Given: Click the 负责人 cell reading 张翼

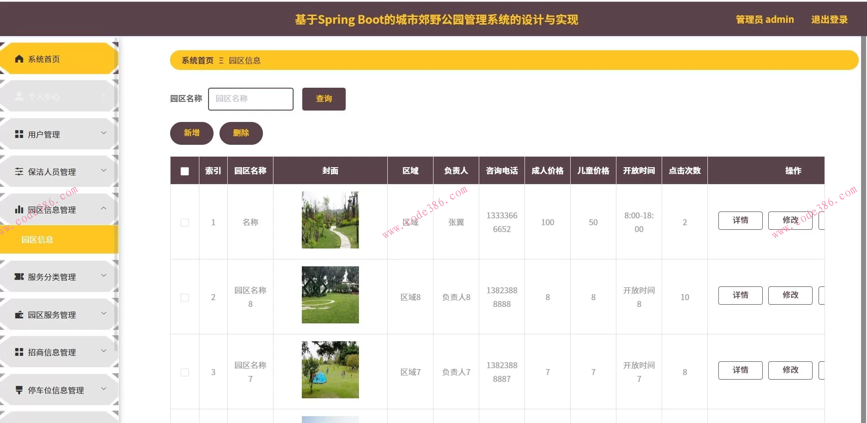Looking at the screenshot, I should (x=456, y=222).
